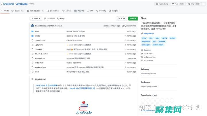Open the main branch dropdown
Viewport: 207px width, 116px height.
[x=36, y=18]
